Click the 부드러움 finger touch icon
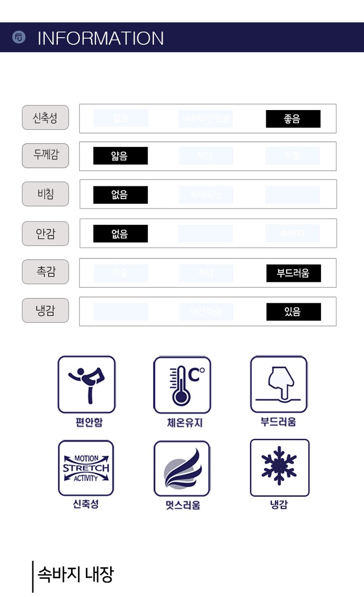The height and width of the screenshot is (597, 364). (279, 384)
